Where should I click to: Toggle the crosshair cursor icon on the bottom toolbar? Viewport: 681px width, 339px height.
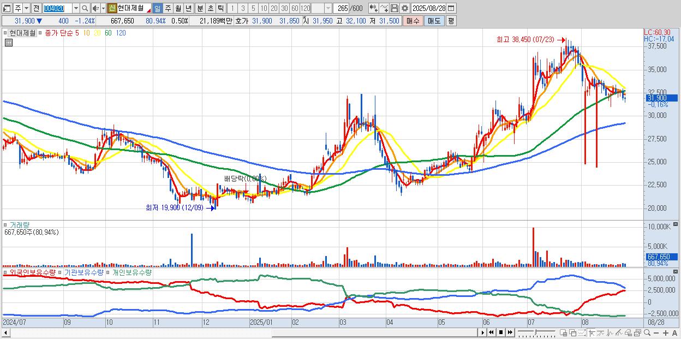click(x=592, y=332)
